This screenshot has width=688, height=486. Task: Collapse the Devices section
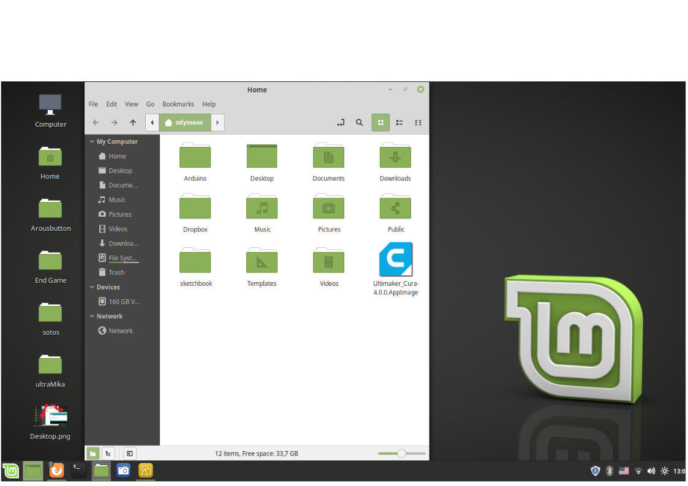click(91, 287)
